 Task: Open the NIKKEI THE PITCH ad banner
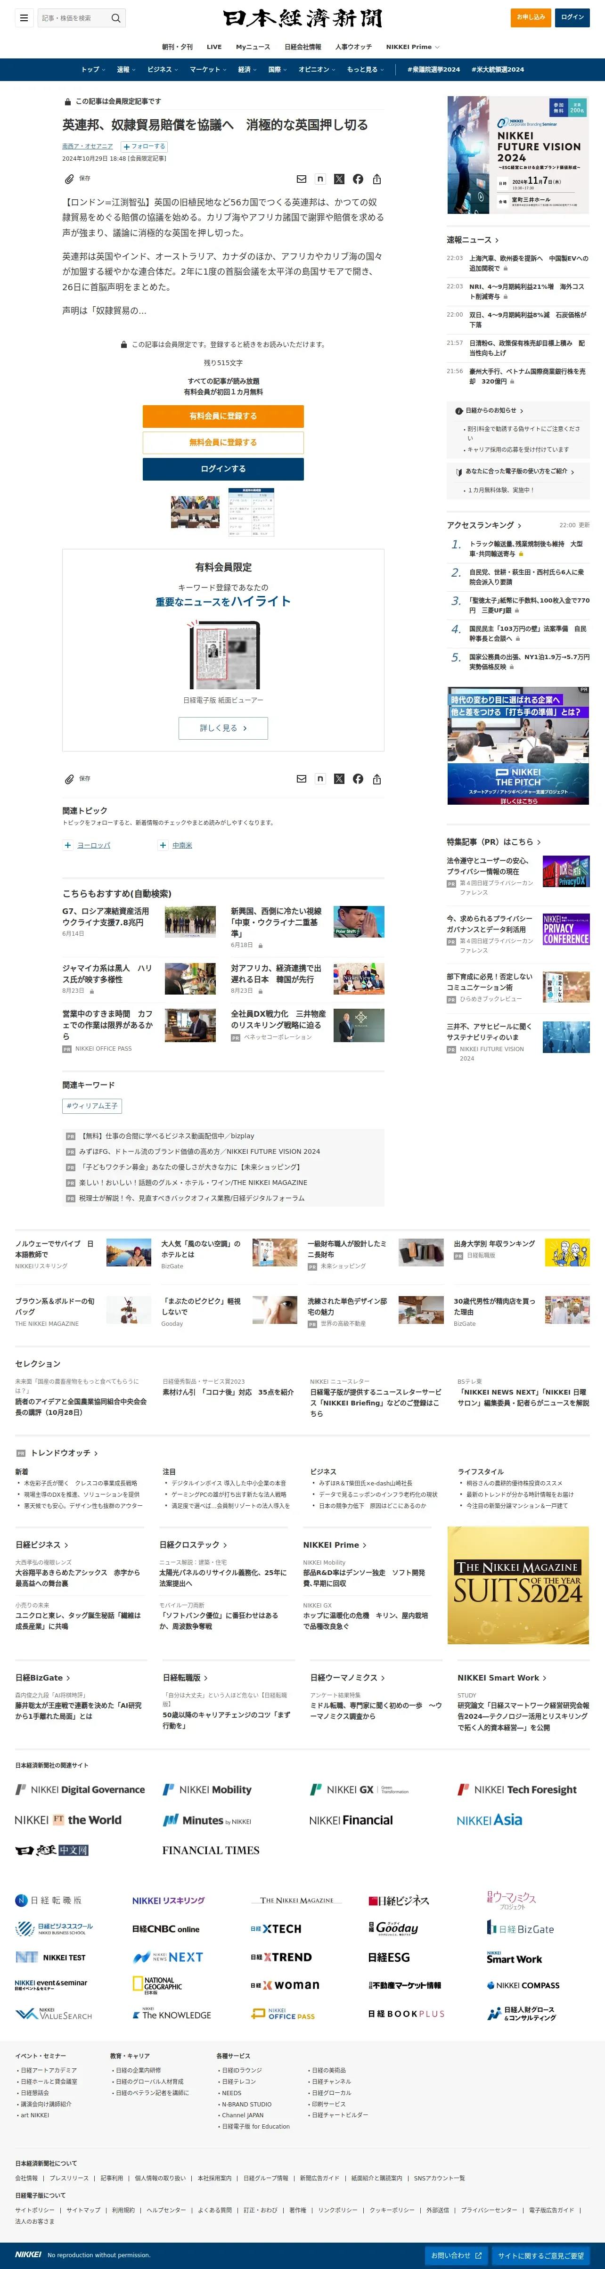pyautogui.click(x=519, y=746)
